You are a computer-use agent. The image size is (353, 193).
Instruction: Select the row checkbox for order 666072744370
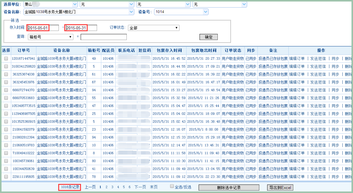click(6, 90)
